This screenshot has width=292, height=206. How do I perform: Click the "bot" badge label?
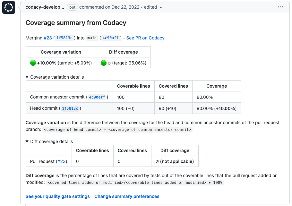(72, 7)
